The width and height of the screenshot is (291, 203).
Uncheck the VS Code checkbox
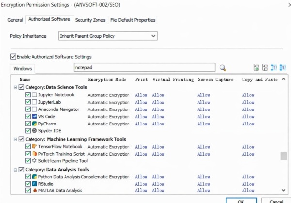pyautogui.click(x=28, y=116)
